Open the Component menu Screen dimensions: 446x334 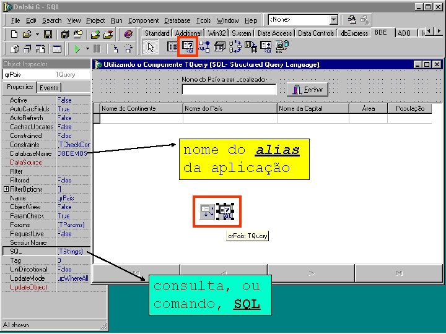pyautogui.click(x=143, y=21)
